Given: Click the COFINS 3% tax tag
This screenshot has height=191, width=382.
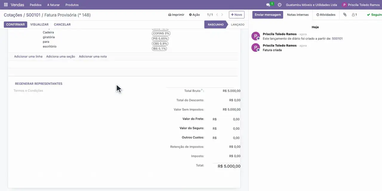Looking at the screenshot, I should pyautogui.click(x=161, y=33).
